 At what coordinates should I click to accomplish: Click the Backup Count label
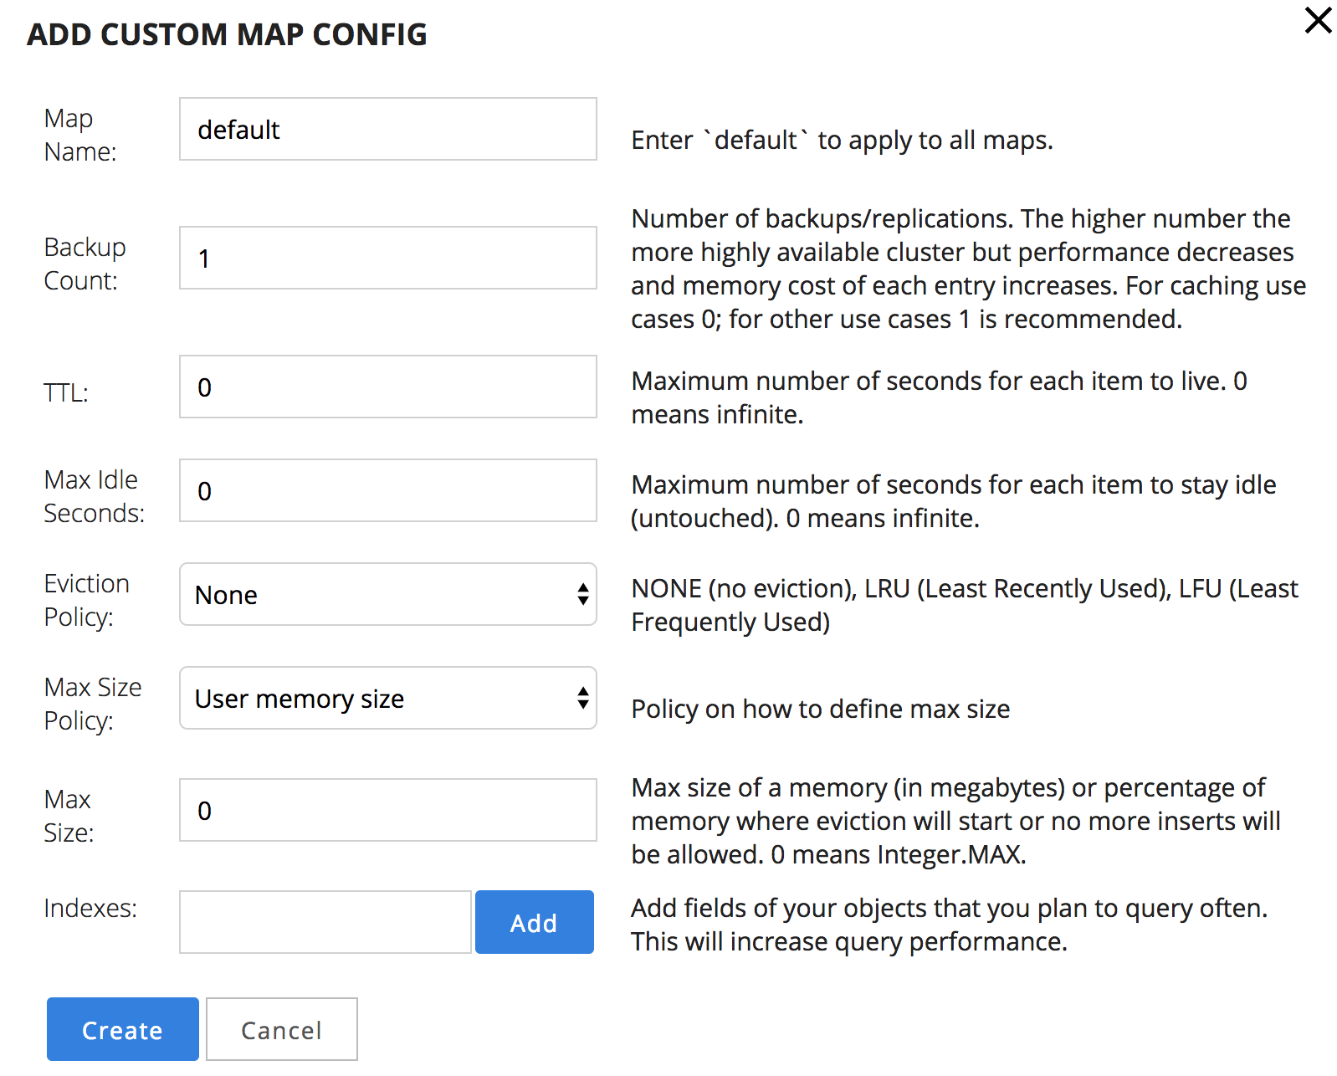tap(85, 264)
